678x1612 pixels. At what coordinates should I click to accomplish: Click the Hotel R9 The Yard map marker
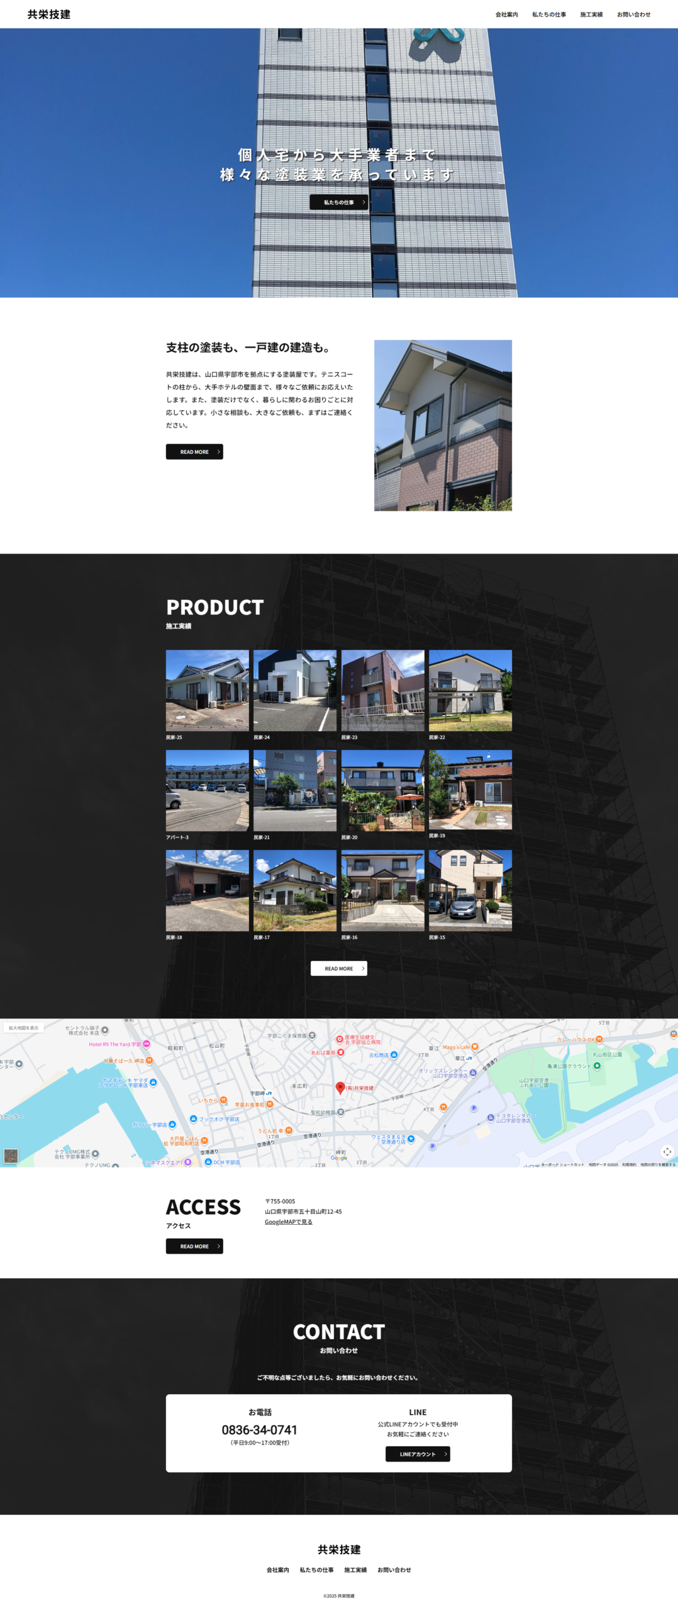click(x=146, y=1044)
